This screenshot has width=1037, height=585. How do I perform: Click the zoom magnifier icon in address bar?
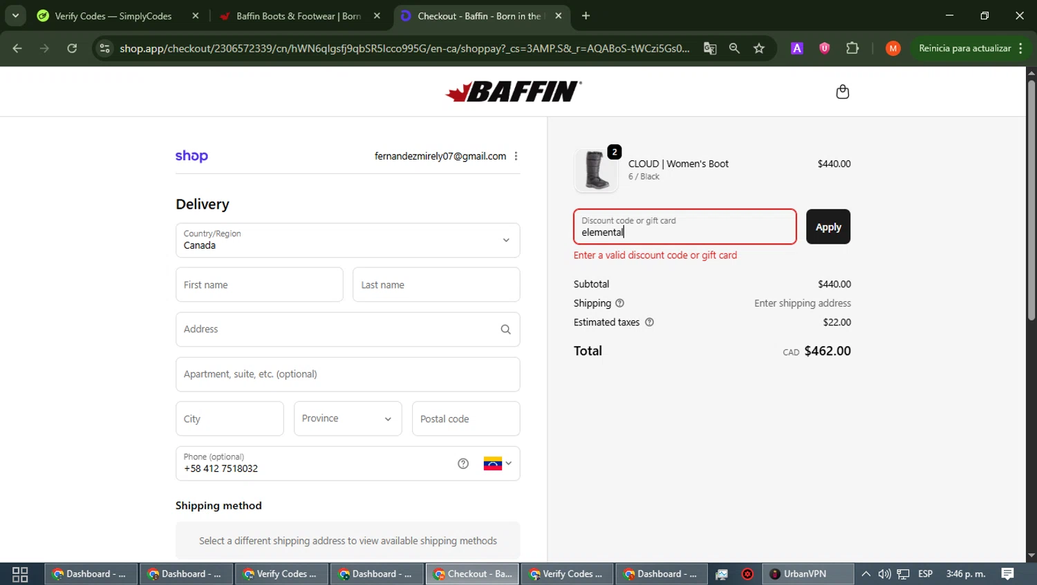coord(734,48)
